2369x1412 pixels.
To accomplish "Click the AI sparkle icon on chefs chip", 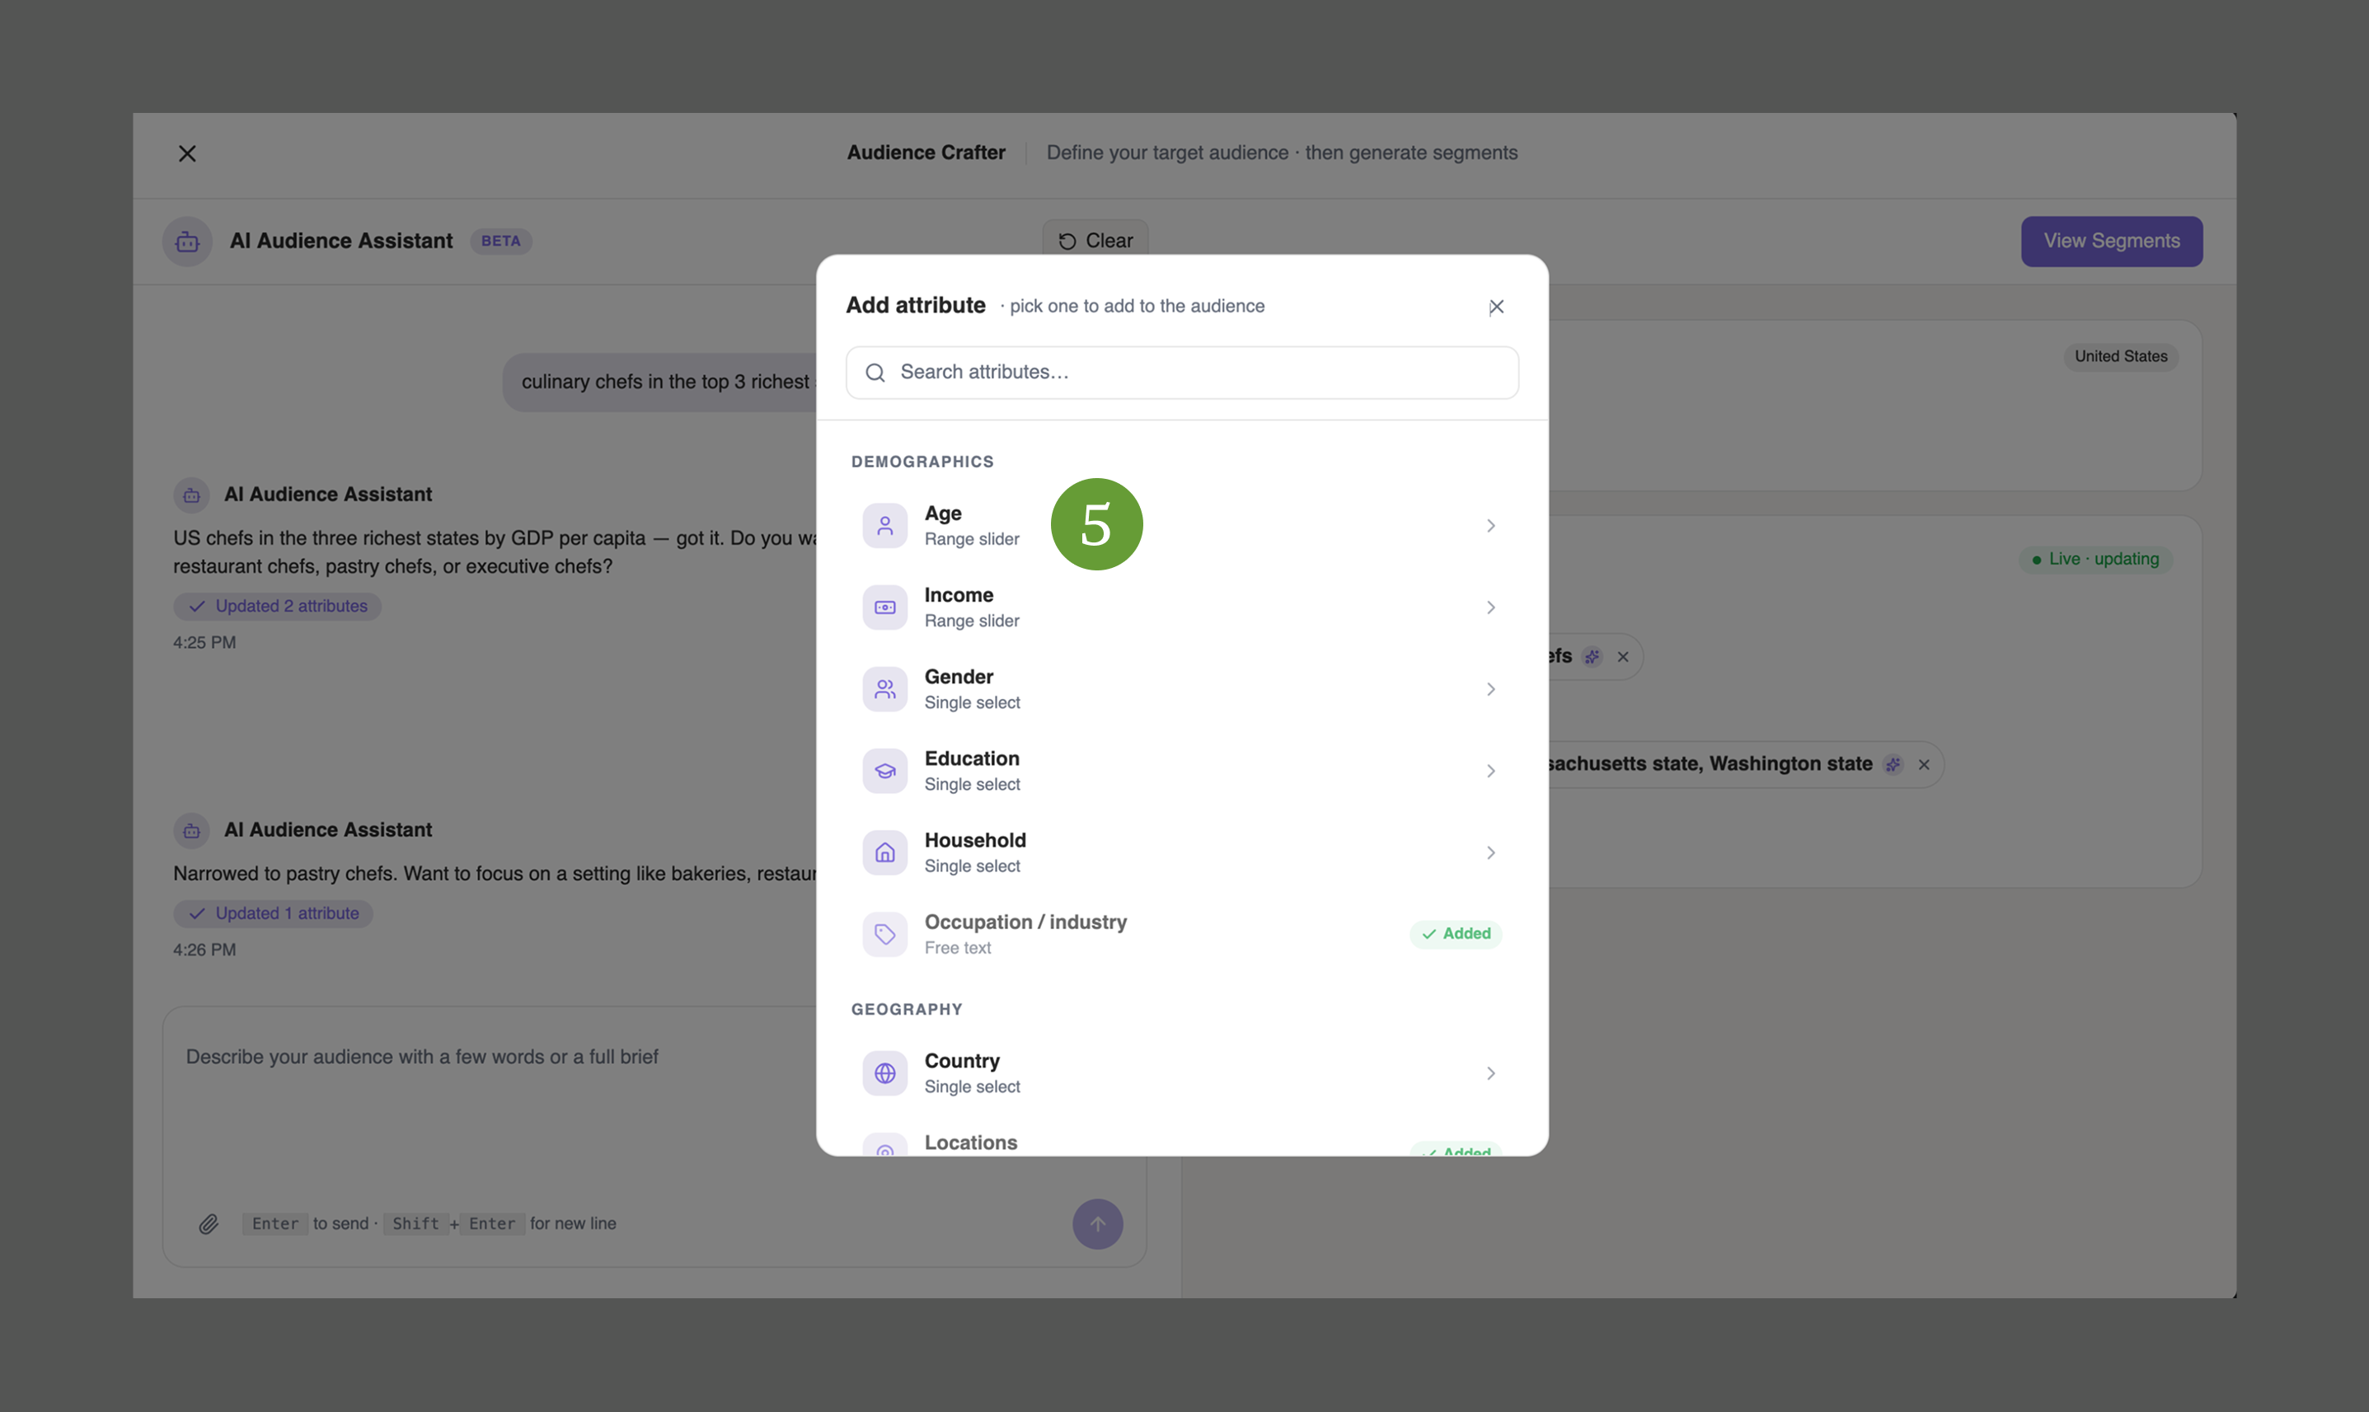I will (1592, 656).
